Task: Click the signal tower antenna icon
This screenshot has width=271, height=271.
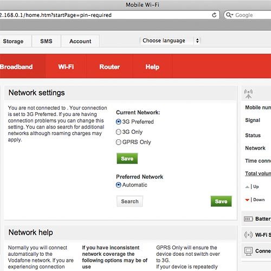Action: tap(248, 94)
